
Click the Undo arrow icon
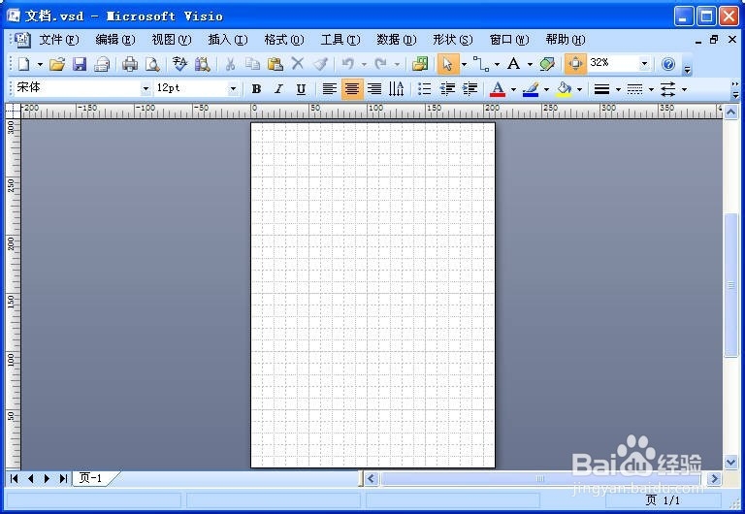pos(348,64)
